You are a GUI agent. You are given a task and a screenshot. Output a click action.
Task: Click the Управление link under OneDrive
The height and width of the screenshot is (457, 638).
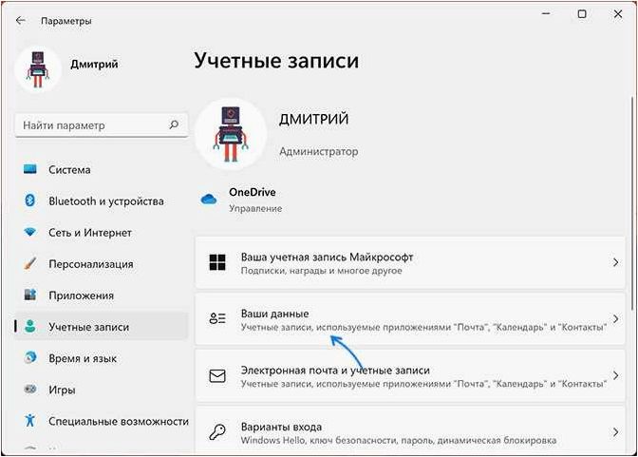(255, 208)
